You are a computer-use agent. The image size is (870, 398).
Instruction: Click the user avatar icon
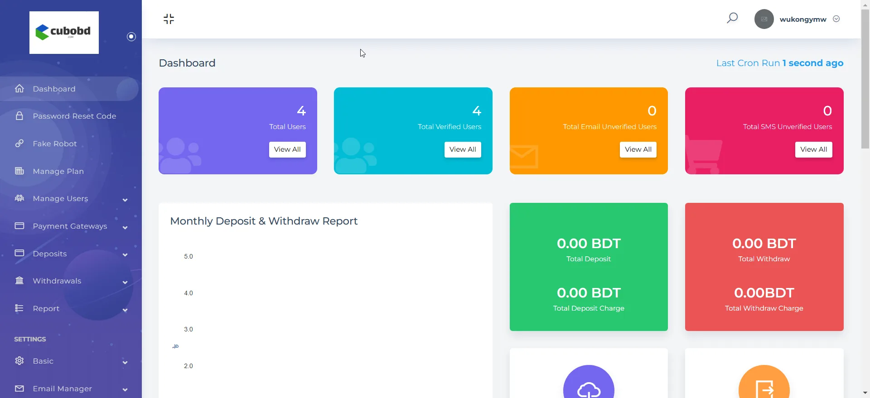pos(764,19)
